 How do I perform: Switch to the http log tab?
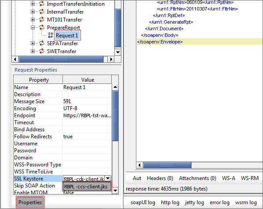[170, 202]
